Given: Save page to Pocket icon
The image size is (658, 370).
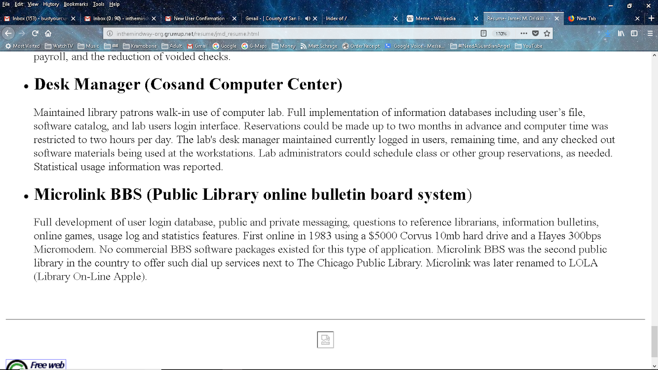Looking at the screenshot, I should [x=535, y=34].
